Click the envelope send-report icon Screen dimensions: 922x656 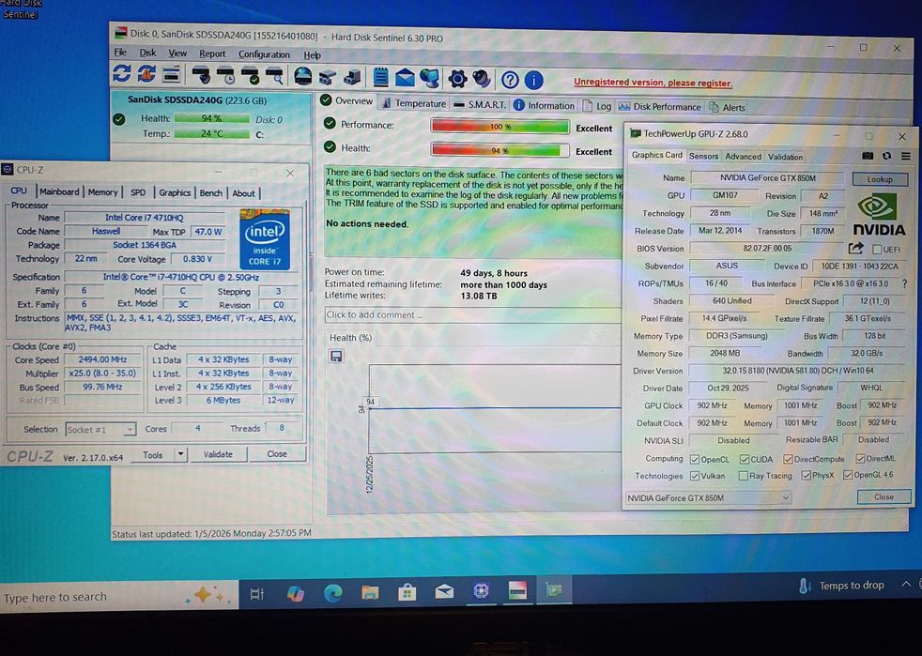pos(405,78)
